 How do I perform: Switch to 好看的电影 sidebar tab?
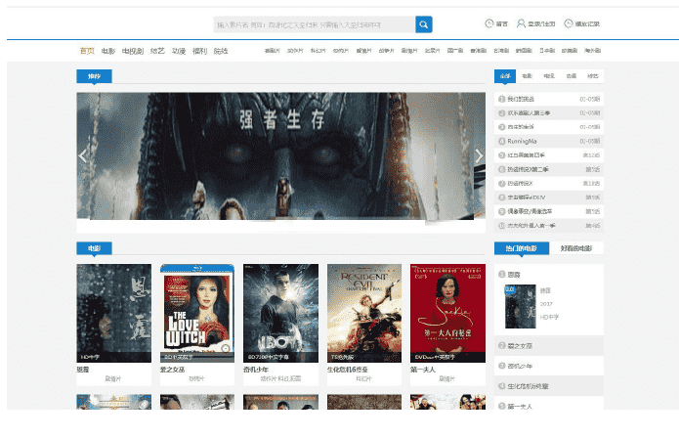click(x=576, y=248)
